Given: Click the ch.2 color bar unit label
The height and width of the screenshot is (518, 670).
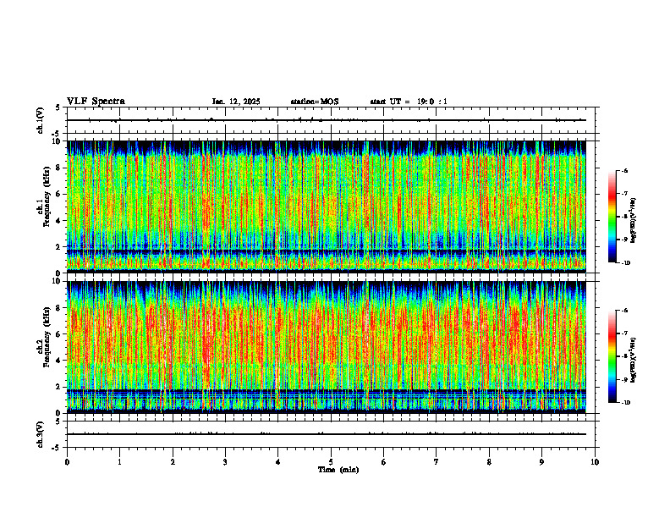Looking at the screenshot, I should (x=634, y=361).
